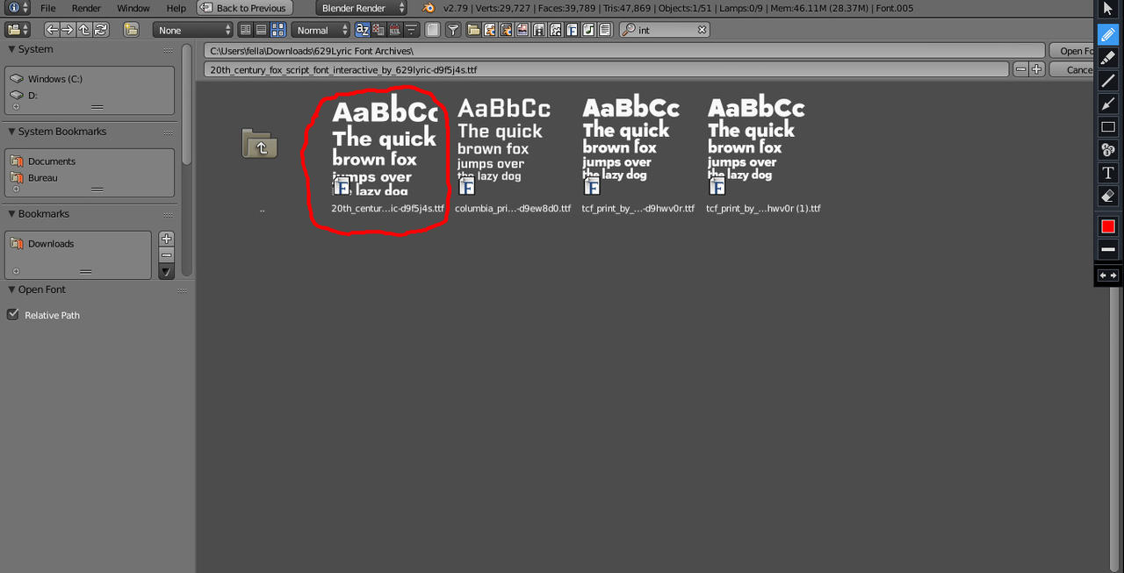Image resolution: width=1124 pixels, height=573 pixels.
Task: Open the Help menu
Action: tap(176, 8)
